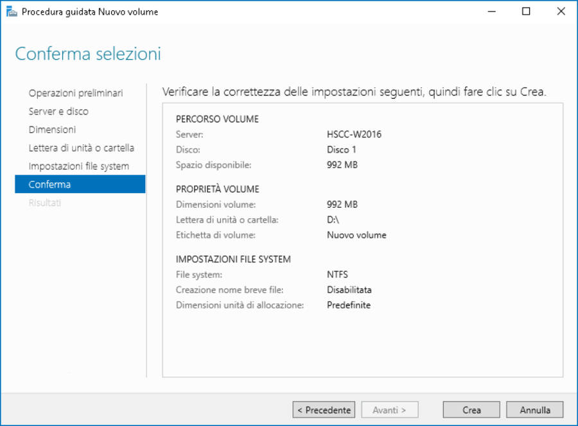Click the Server: label
This screenshot has width=578, height=426.
189,134
